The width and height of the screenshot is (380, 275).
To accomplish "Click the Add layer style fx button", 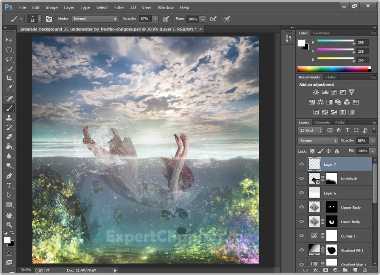I will 316,271.
